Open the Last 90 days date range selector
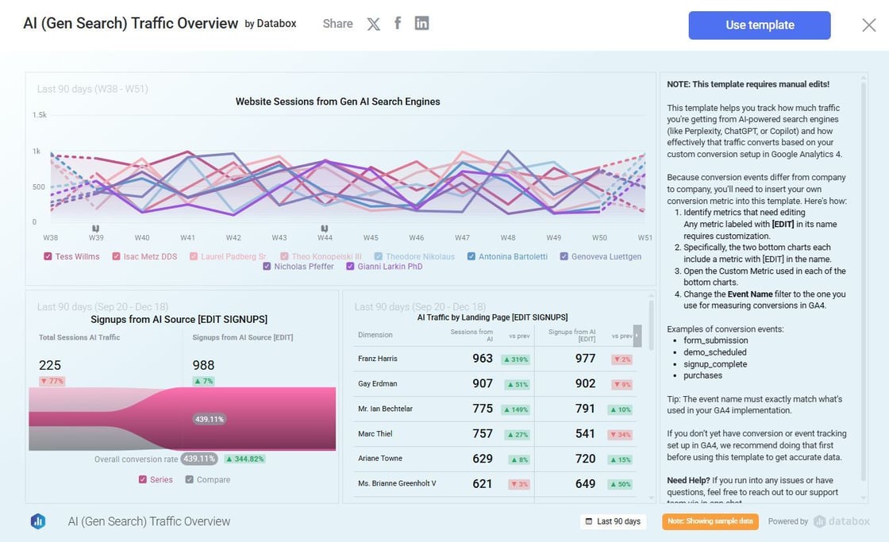 coord(612,521)
